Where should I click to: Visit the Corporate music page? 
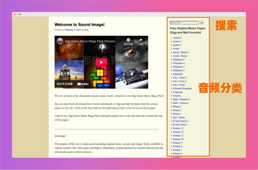(x=178, y=92)
